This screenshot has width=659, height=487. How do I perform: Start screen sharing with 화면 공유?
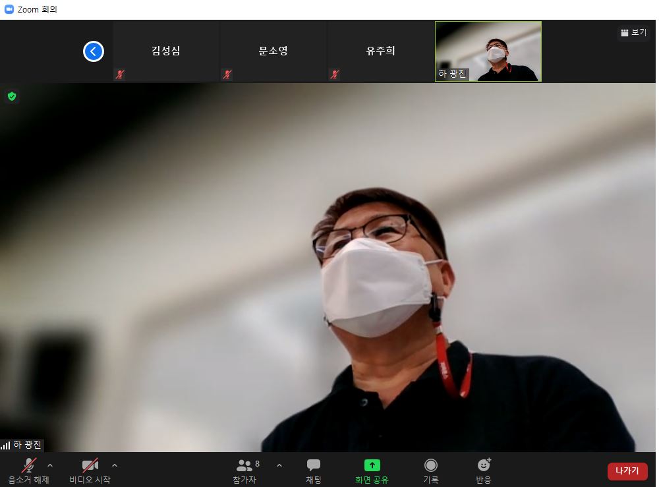pyautogui.click(x=372, y=466)
